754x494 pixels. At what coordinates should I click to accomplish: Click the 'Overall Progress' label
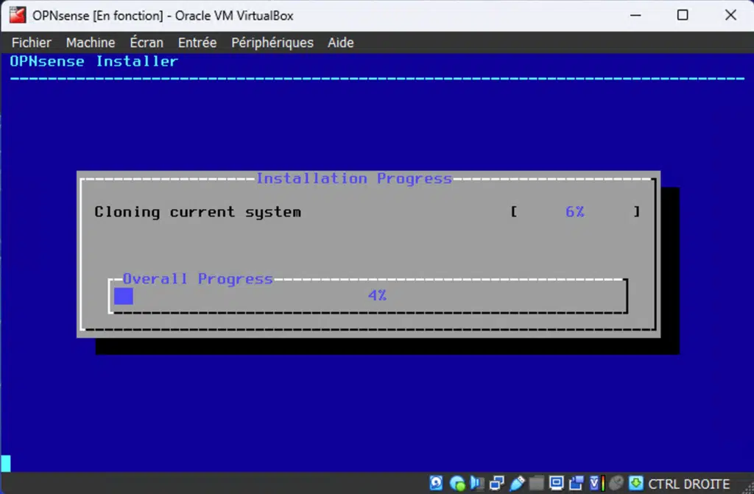(x=197, y=279)
